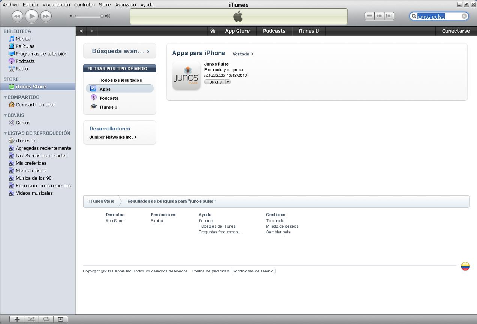Open developer Juniper Networks Inc.
Image resolution: width=477 pixels, height=324 pixels.
click(113, 137)
